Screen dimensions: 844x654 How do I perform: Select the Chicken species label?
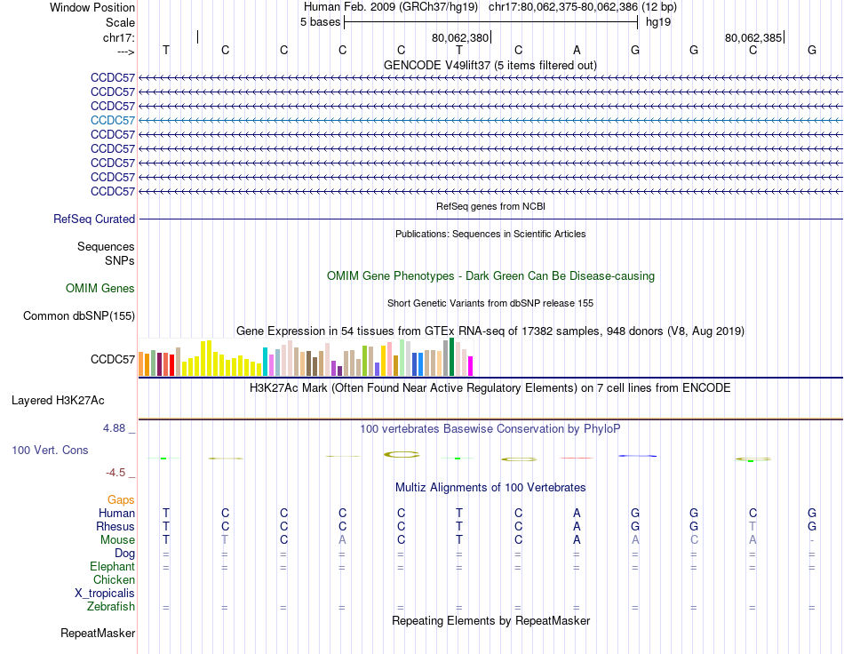[x=114, y=579]
